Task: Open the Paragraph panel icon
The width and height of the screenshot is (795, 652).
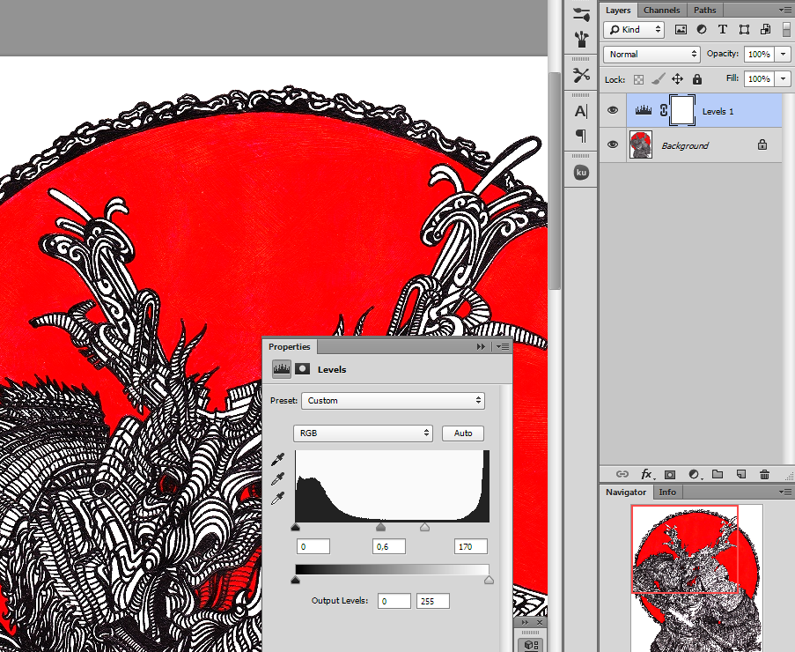Action: click(x=581, y=136)
